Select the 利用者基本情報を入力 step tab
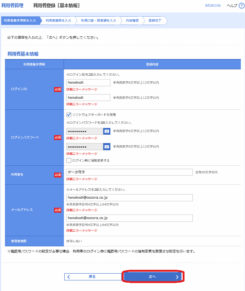Screen dimensions: 245x291 click(x=20, y=20)
